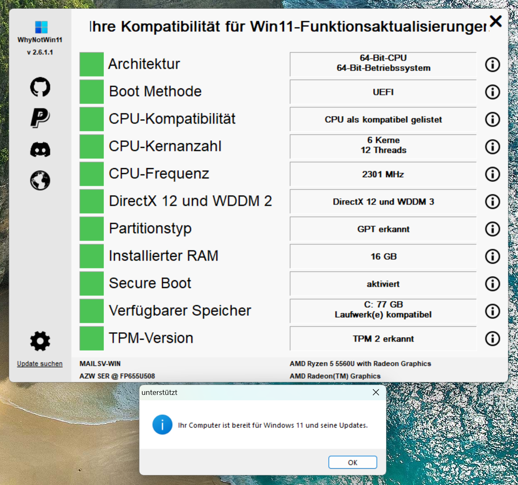This screenshot has width=518, height=485.
Task: Show info for Boot Methode row
Action: click(x=493, y=92)
